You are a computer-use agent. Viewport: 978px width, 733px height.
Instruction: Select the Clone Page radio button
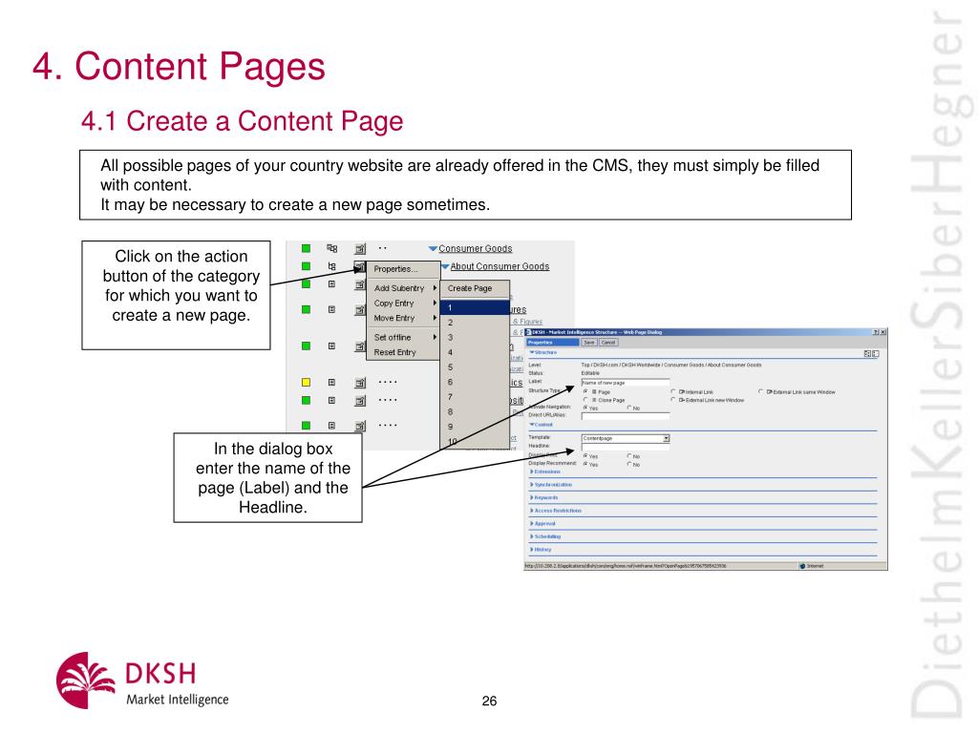pyautogui.click(x=585, y=400)
